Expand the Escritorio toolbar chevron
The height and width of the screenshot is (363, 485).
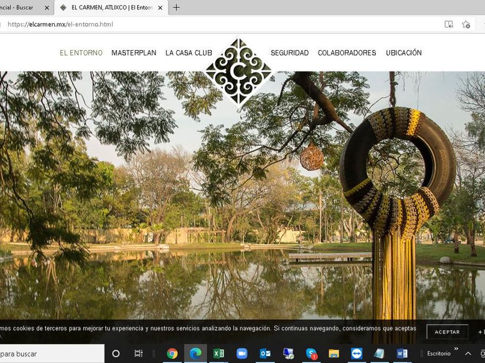[456, 349]
